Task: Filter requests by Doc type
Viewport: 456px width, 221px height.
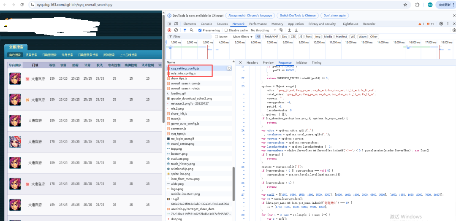Action: pos(285,37)
